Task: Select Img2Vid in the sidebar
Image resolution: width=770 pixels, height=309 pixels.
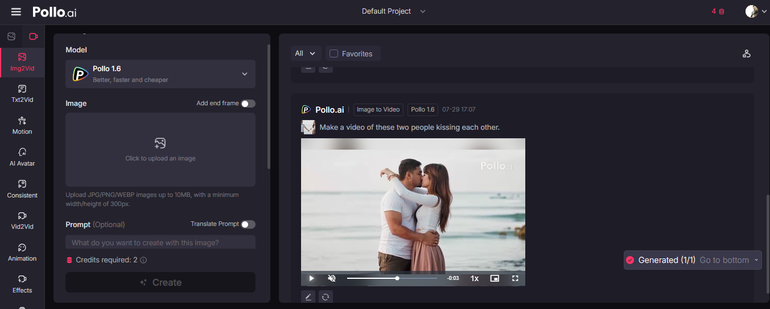Action: tap(22, 62)
